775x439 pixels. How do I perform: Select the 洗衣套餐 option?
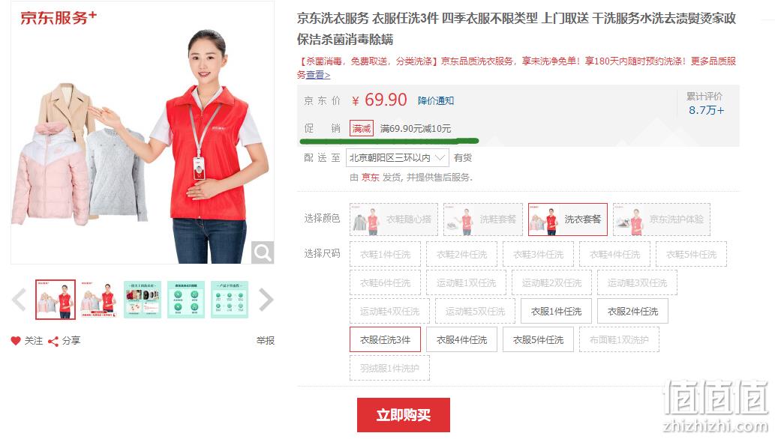point(567,219)
